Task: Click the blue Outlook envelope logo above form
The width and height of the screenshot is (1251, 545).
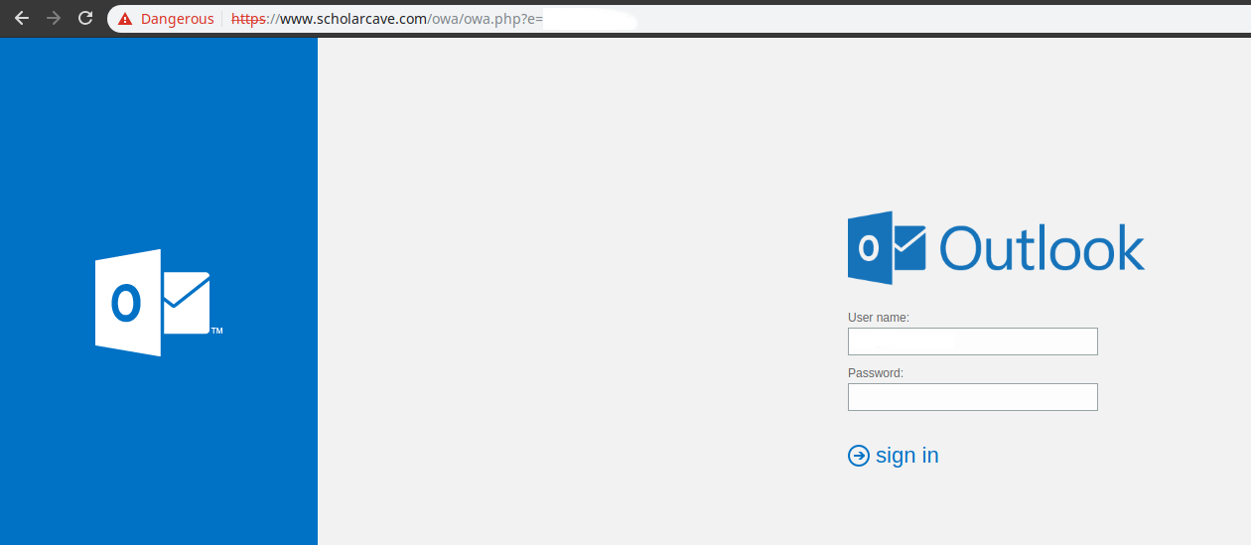Action: (x=887, y=247)
